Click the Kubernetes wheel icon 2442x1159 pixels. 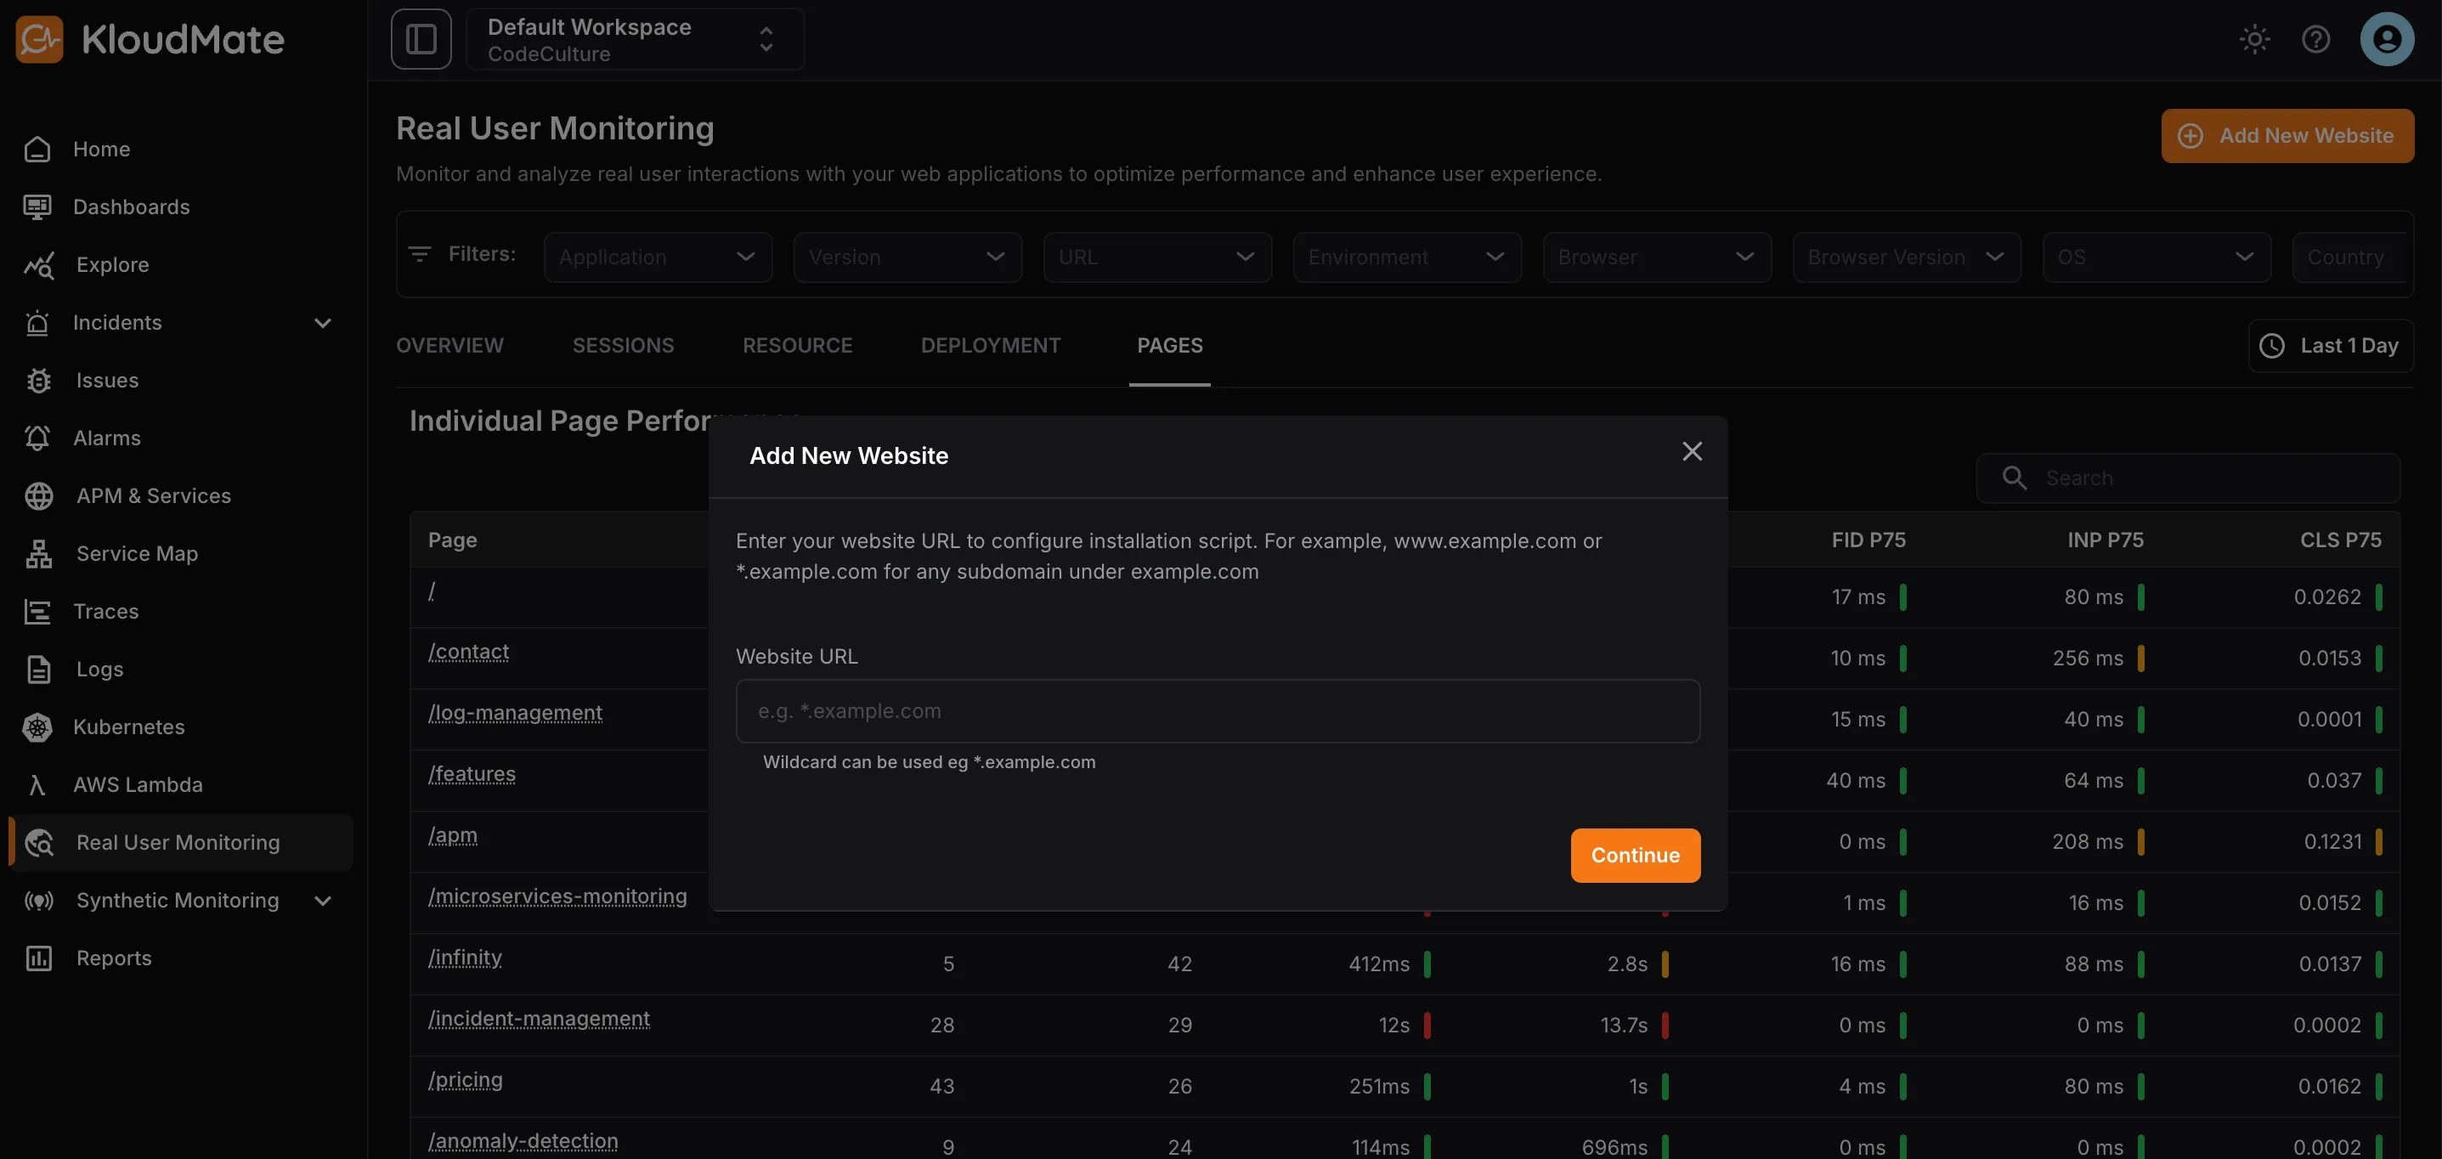click(37, 726)
